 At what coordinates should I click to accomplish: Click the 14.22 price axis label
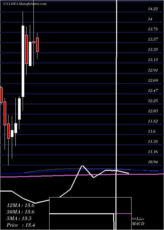tap(153, 9)
